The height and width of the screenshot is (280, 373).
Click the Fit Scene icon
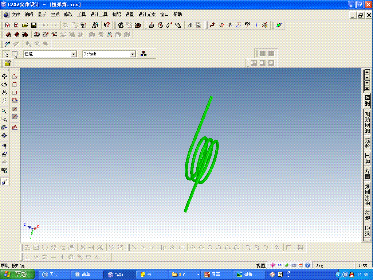coord(4,146)
